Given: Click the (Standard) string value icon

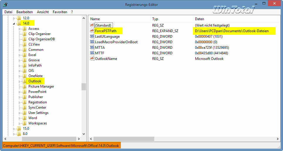Looking at the screenshot, I should pyautogui.click(x=92, y=25).
